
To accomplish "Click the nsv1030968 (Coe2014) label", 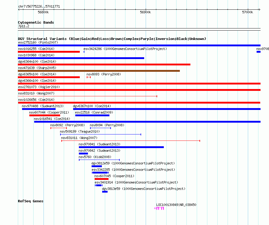I will pyautogui.click(x=36, y=55).
